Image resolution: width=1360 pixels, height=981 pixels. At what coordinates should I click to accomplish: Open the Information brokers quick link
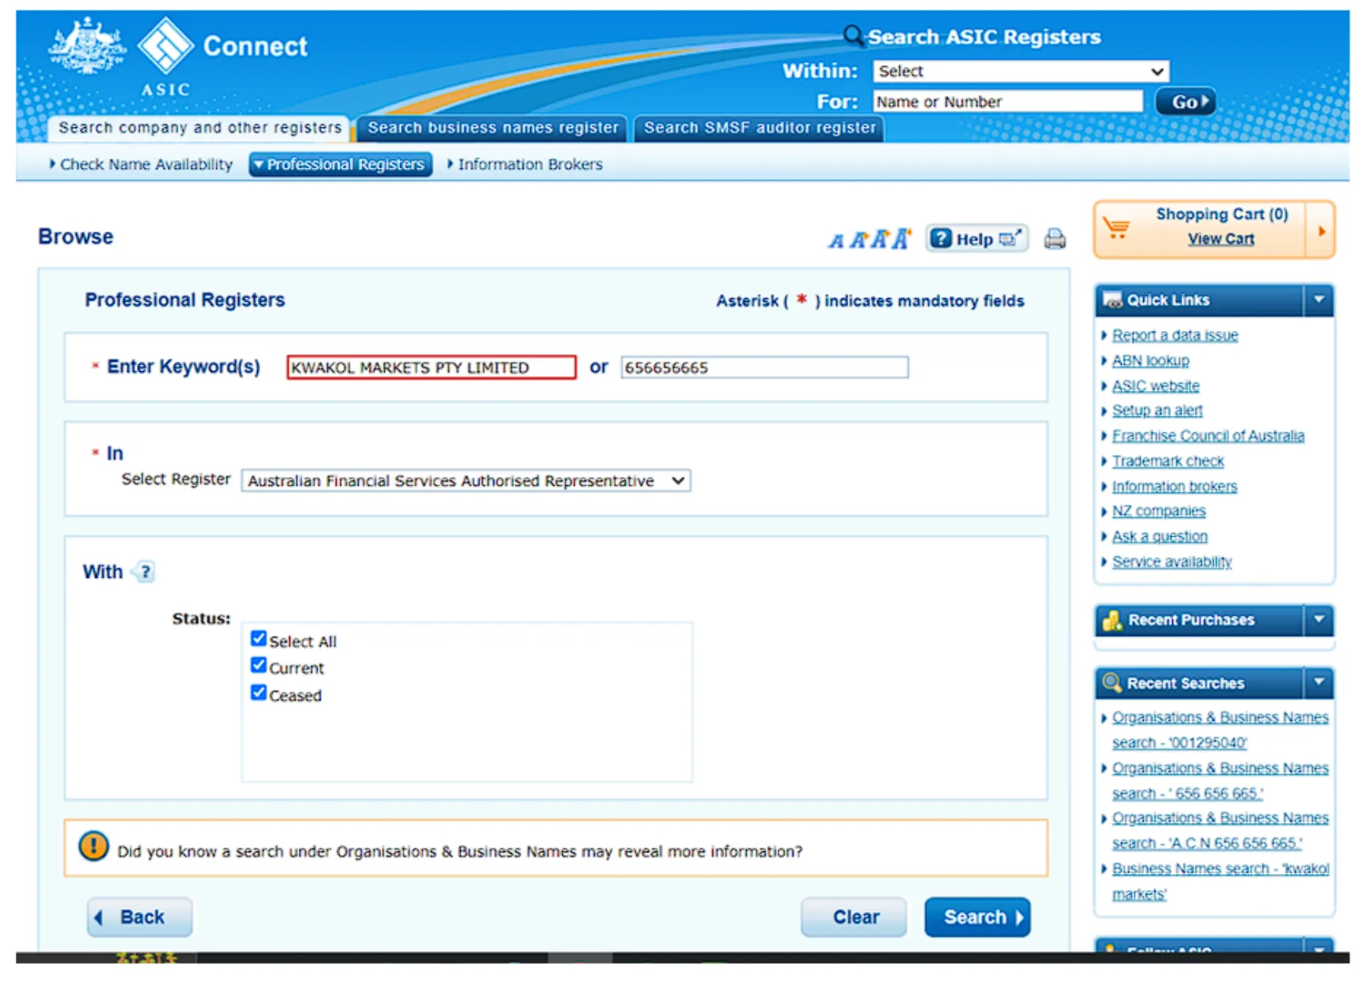(1174, 486)
